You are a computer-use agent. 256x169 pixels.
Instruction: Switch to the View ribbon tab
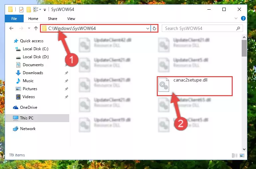point(71,19)
